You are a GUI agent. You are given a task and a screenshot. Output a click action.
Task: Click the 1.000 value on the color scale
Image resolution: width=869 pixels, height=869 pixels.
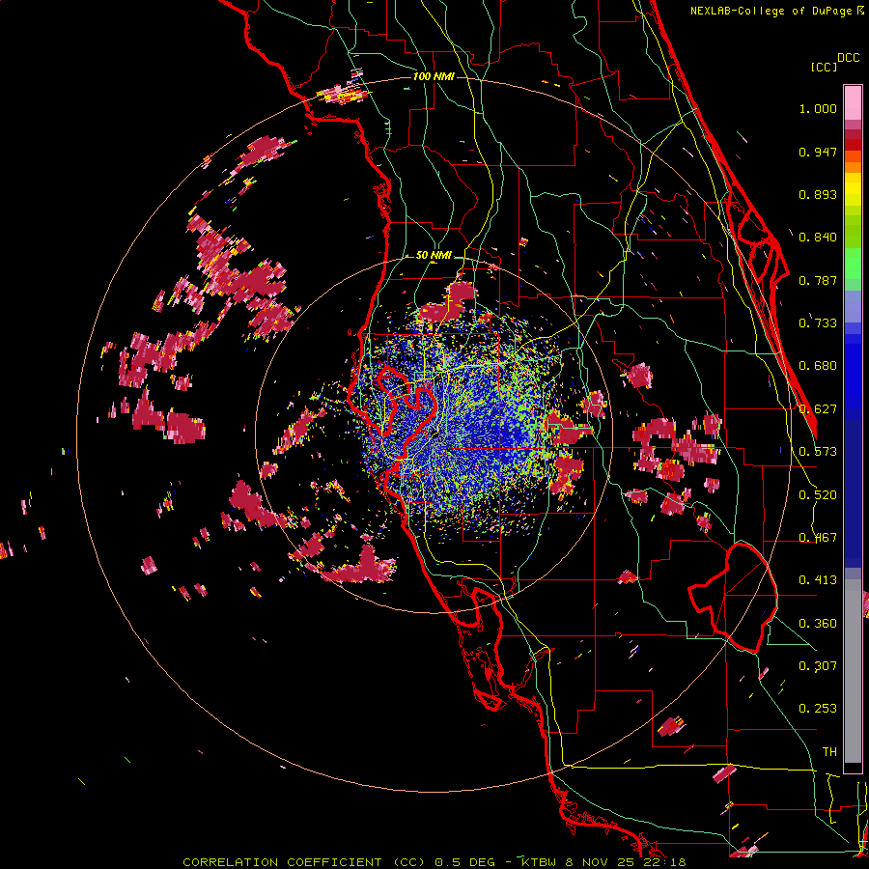click(x=818, y=108)
